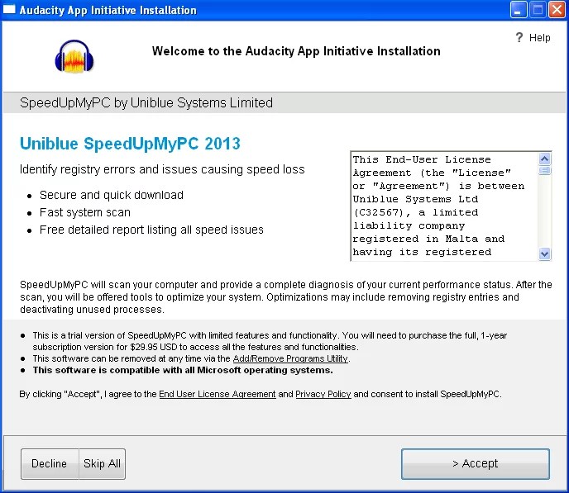Open the Add/Remove Programs Utility link
This screenshot has height=493, width=569.
pos(290,358)
